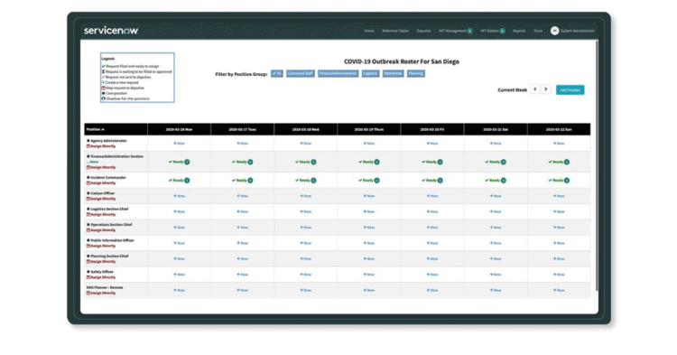This screenshot has width=677, height=355.
Task: Go to previous week arrow
Action: [535, 89]
